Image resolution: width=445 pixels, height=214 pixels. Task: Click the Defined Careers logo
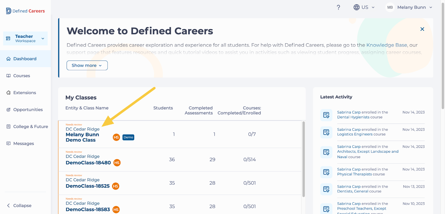(25, 11)
